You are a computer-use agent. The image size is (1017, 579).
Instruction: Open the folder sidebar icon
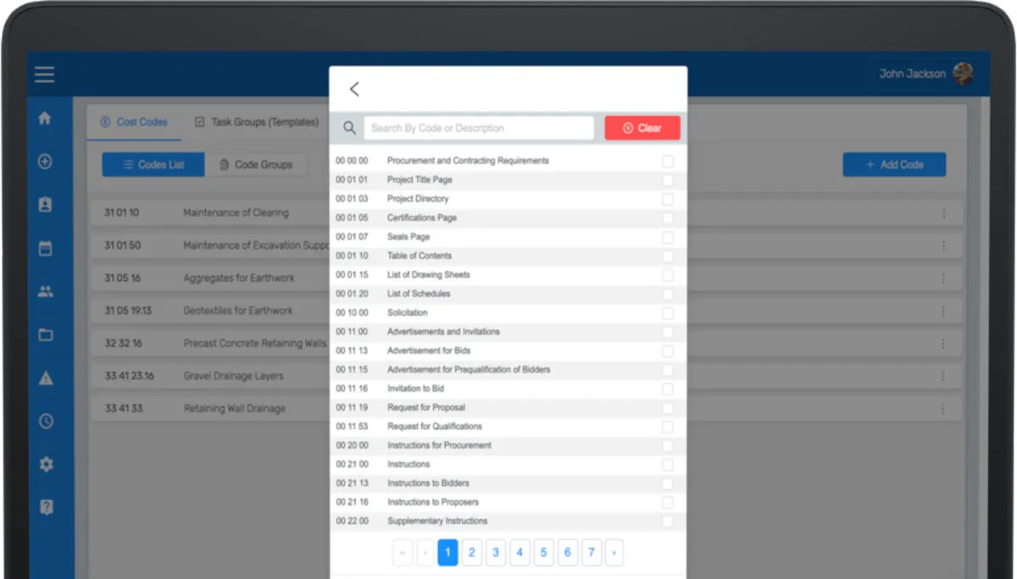(46, 335)
